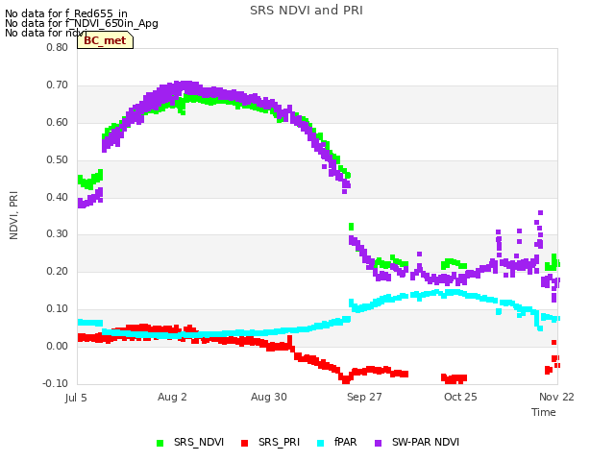This screenshot has height=461, width=615.
Task: Click the Aug 30 x-axis tick label
Action: [x=269, y=397]
